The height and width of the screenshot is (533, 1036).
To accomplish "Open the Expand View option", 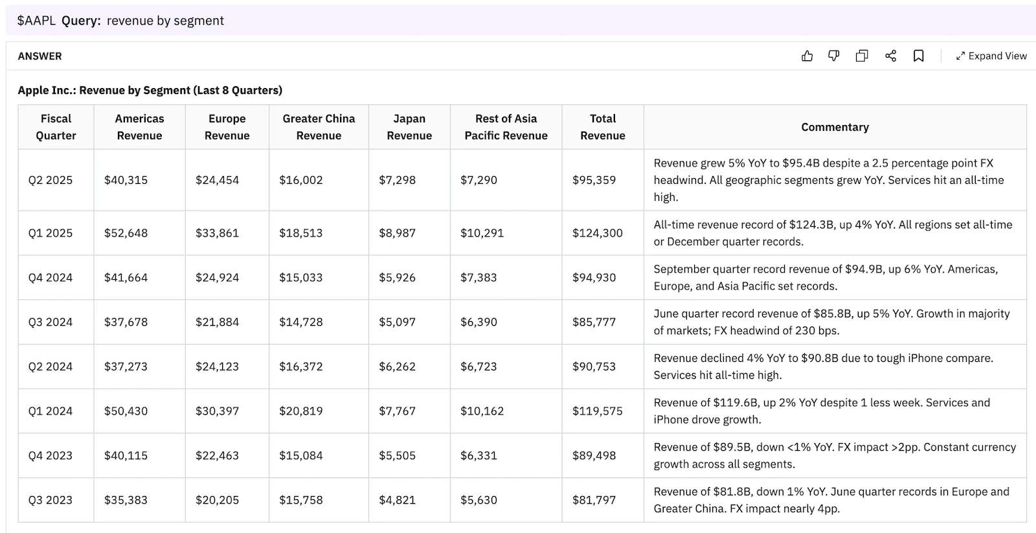I will 991,56.
